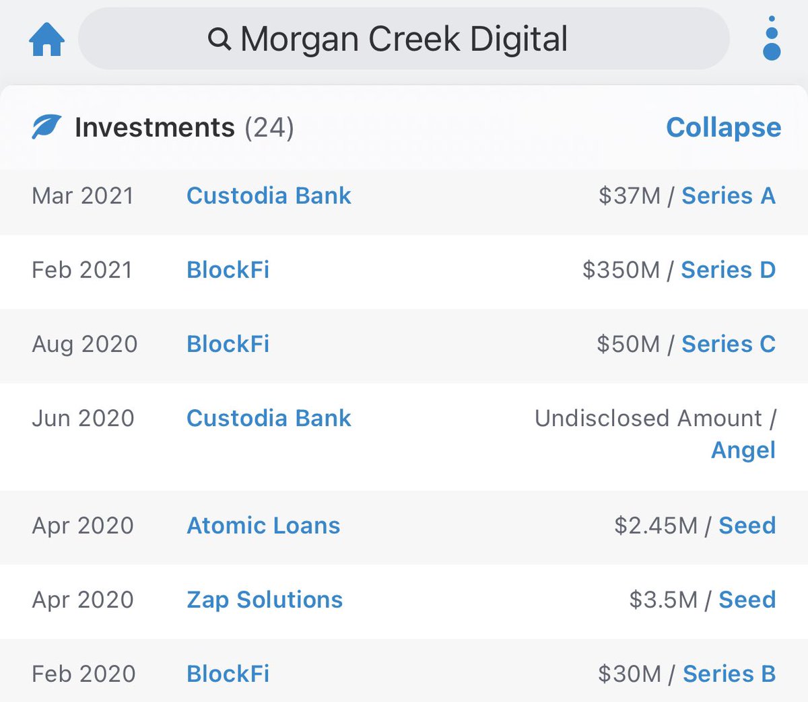Image resolution: width=808 pixels, height=702 pixels.
Task: View the Series D round details
Action: coord(728,270)
